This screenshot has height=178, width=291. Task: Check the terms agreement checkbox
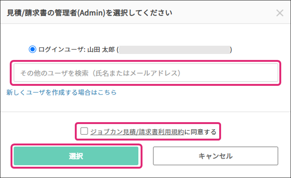pyautogui.click(x=84, y=131)
